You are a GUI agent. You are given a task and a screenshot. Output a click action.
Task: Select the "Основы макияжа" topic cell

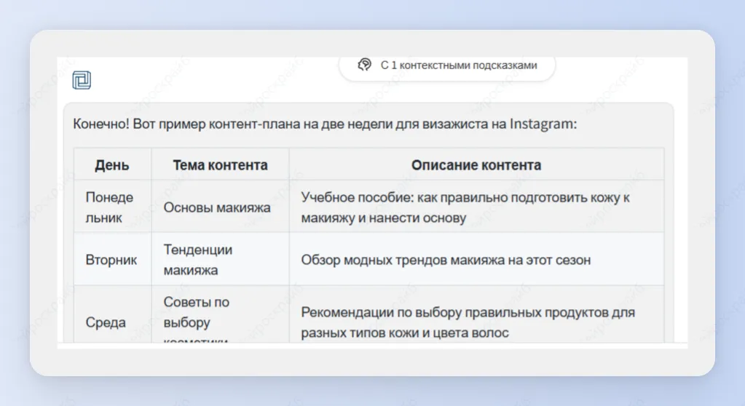click(220, 207)
